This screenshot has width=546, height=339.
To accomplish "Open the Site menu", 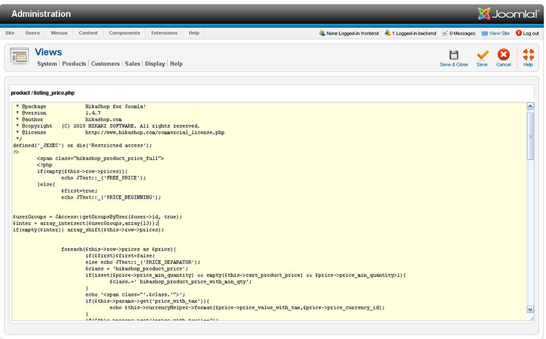I will (x=10, y=33).
